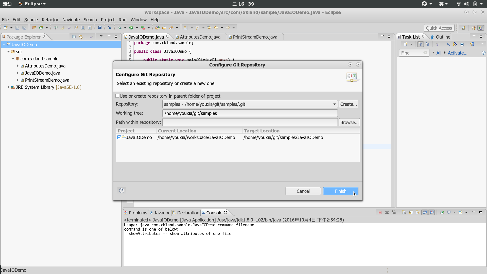Toggle Show Console on Standard Error

coord(431,212)
